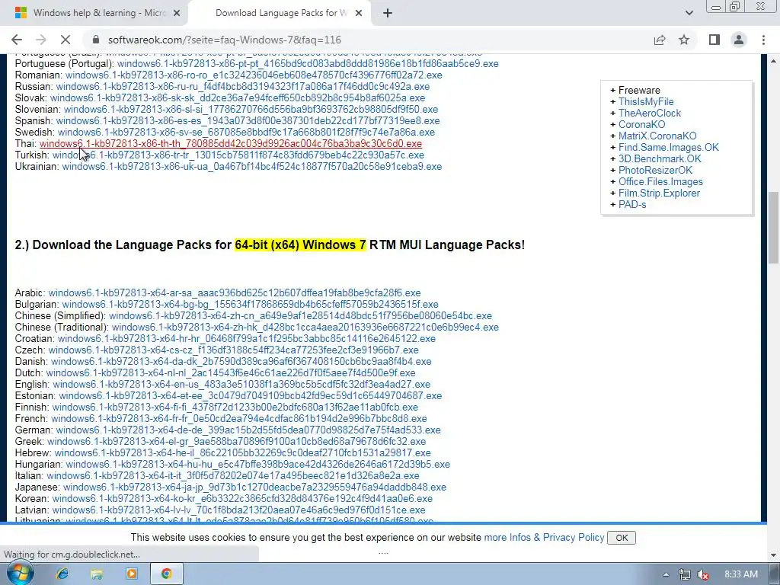Download the French x64 language pack
This screenshot has width=780, height=585.
click(238, 419)
